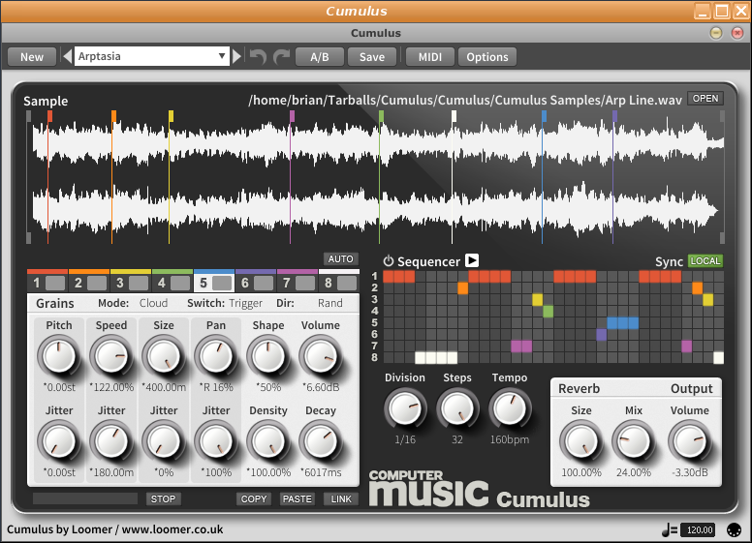
Task: Toggle the Sync LOCAL button
Action: pos(705,261)
